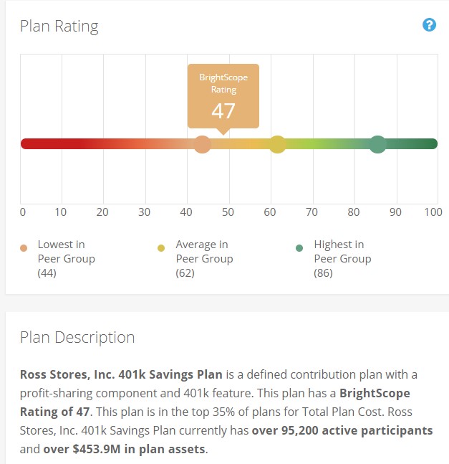Click the bold Ross Stores, Inc. 401k Savings Plan text
The height and width of the screenshot is (464, 449).
click(122, 374)
